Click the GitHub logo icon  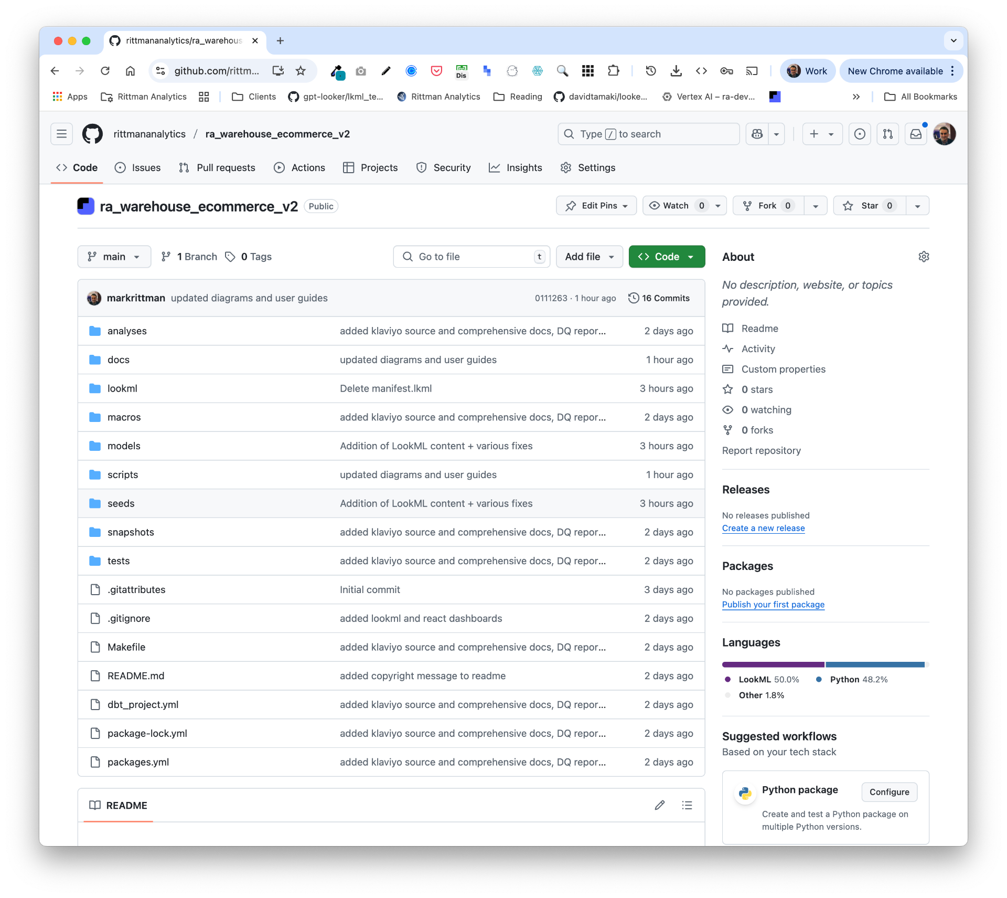pyautogui.click(x=92, y=134)
